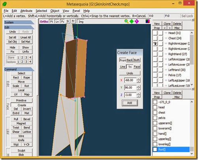Select the Magnet command
This screenshot has height=160, width=198.
[x=21, y=124]
